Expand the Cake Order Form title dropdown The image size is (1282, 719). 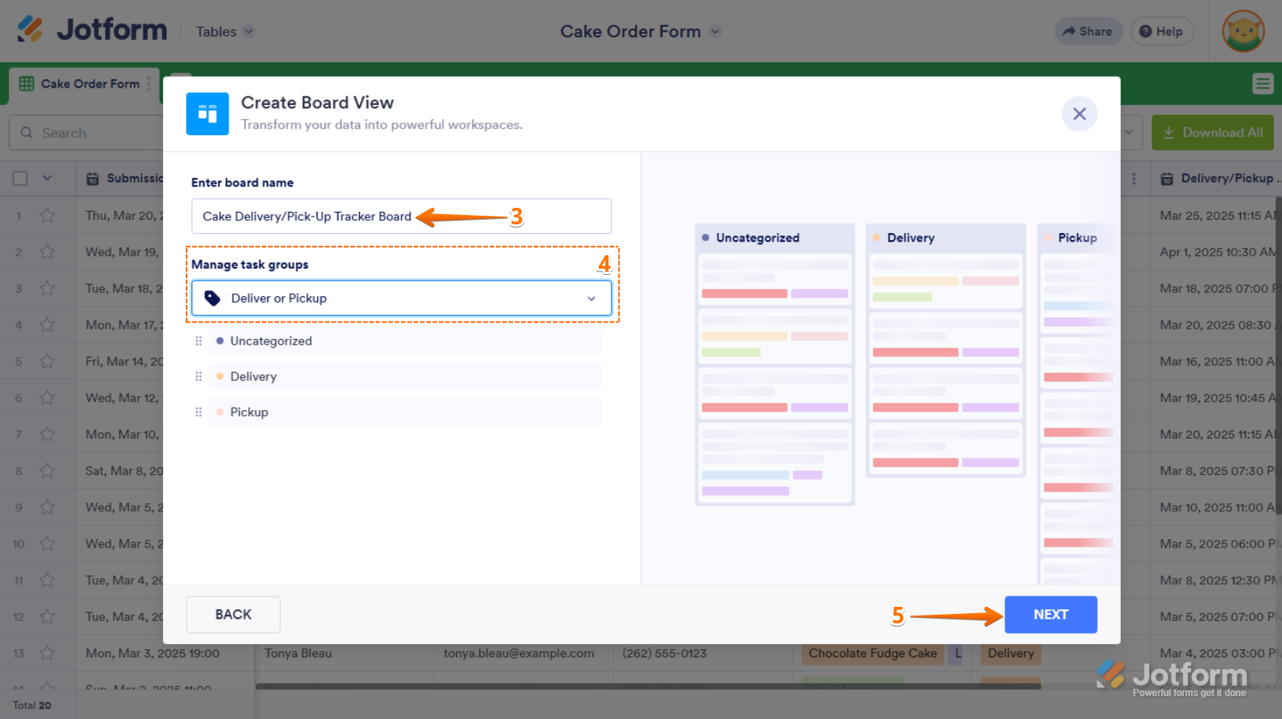pos(715,32)
